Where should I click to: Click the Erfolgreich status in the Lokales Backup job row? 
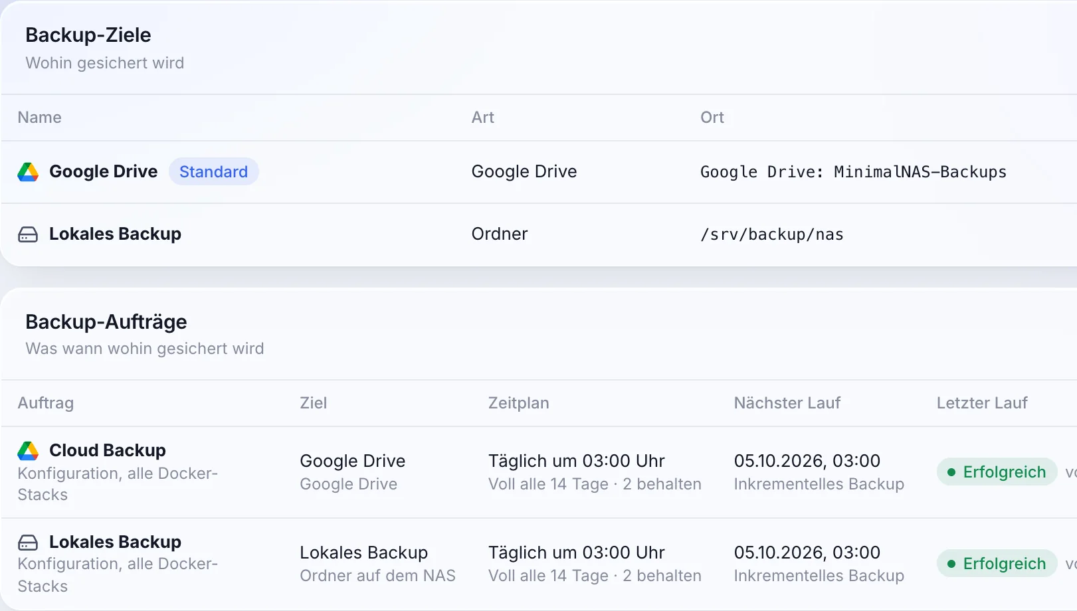point(997,564)
